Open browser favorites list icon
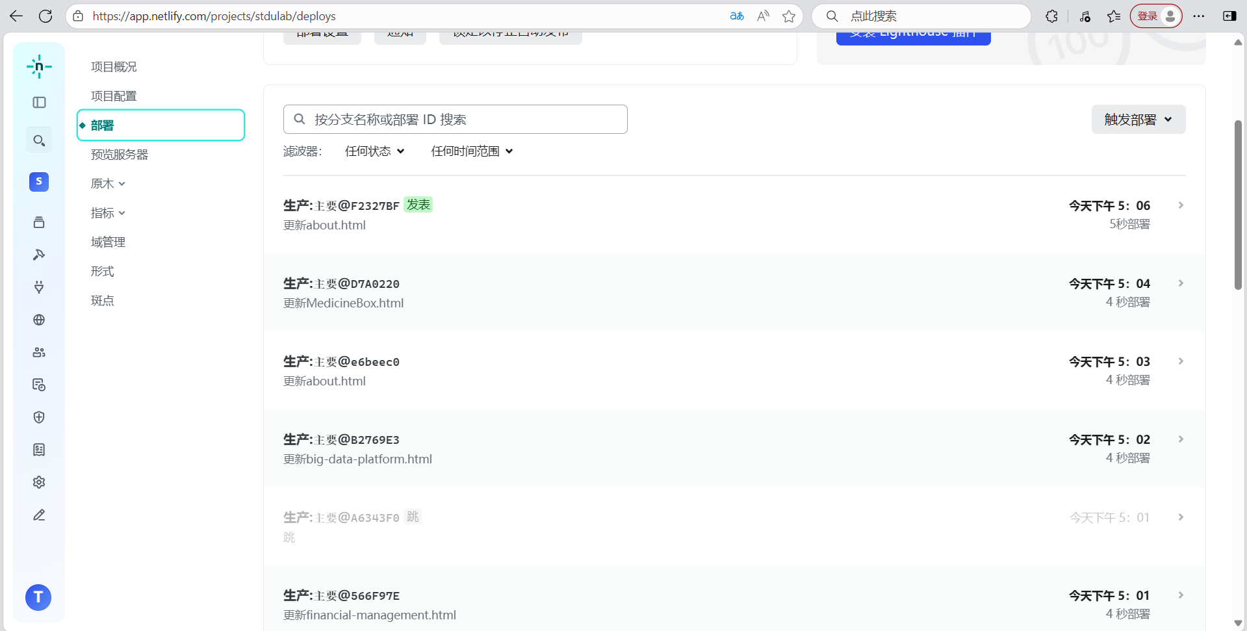This screenshot has width=1247, height=631. [x=1114, y=16]
